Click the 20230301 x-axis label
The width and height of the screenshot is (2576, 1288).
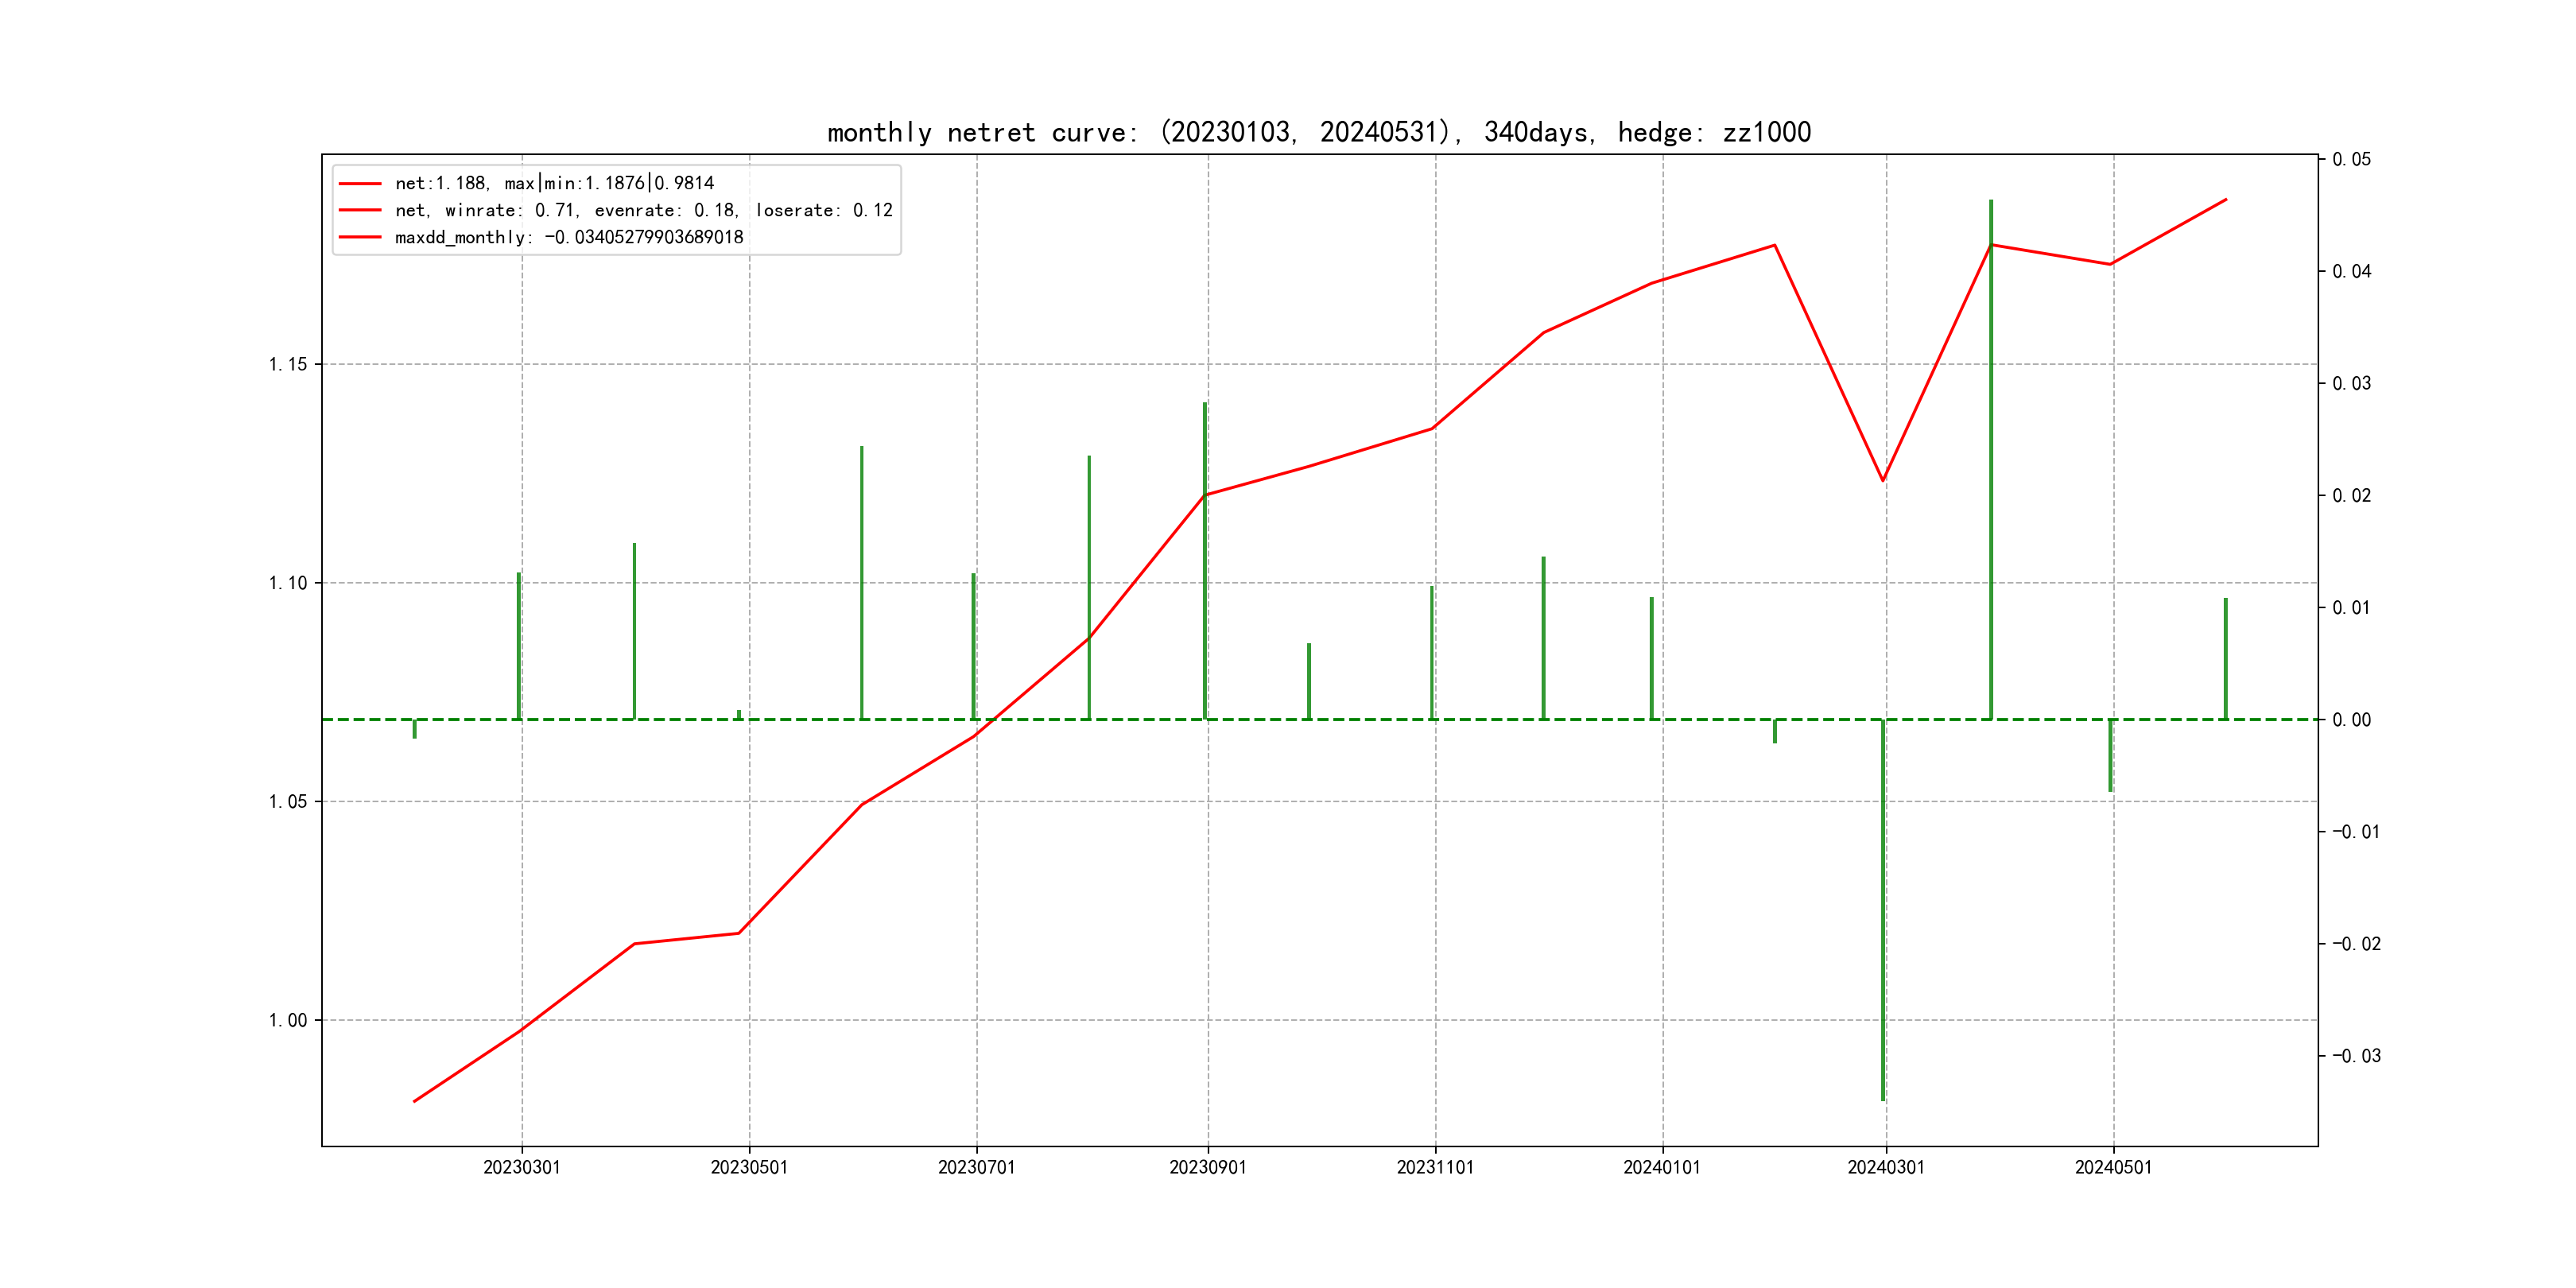tap(521, 1167)
